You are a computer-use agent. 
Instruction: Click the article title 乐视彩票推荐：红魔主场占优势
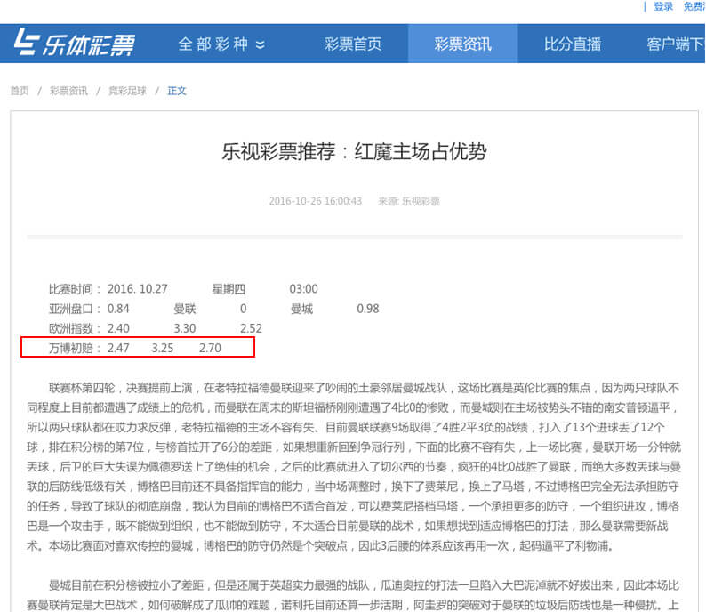click(354, 151)
